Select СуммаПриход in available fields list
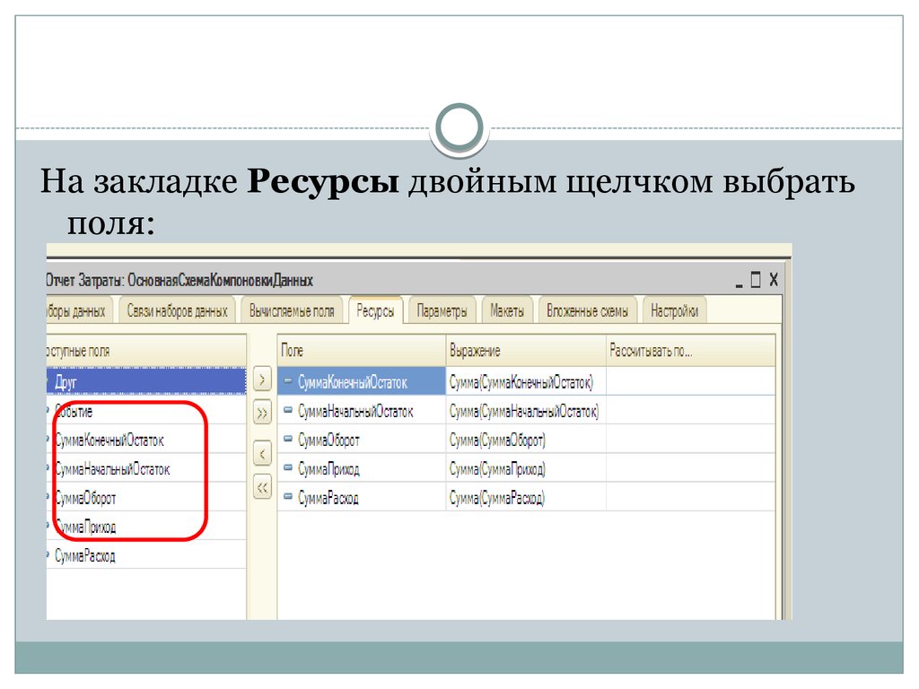 pos(146,526)
